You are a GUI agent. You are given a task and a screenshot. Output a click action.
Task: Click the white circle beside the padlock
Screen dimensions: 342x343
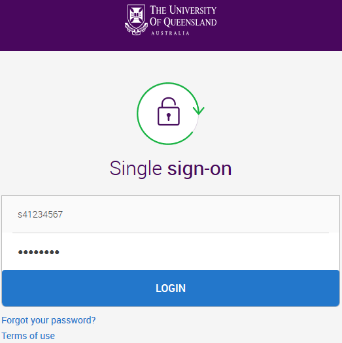pos(146,114)
